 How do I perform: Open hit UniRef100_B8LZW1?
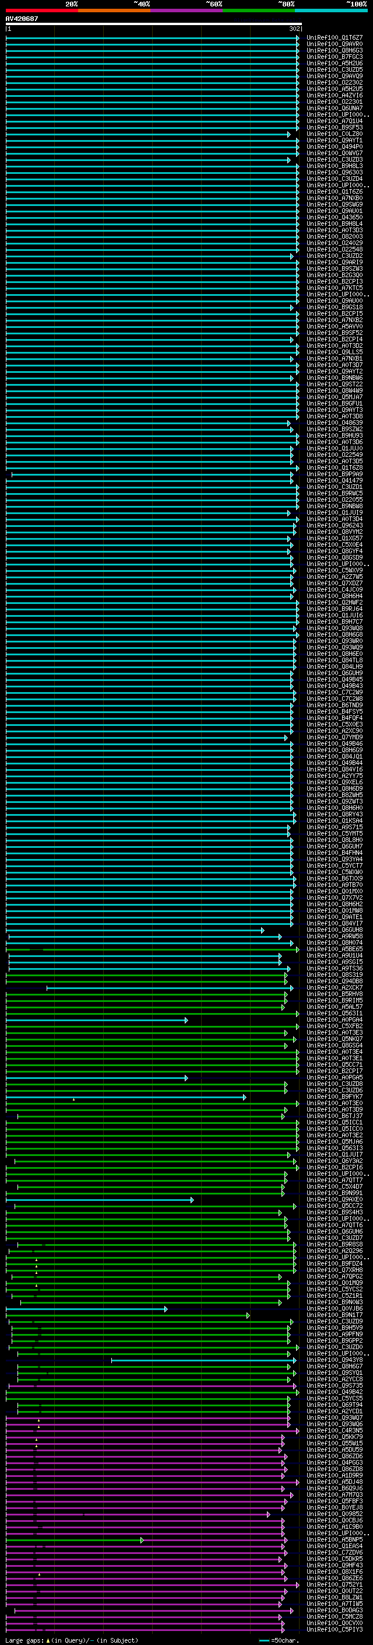[x=335, y=1598]
